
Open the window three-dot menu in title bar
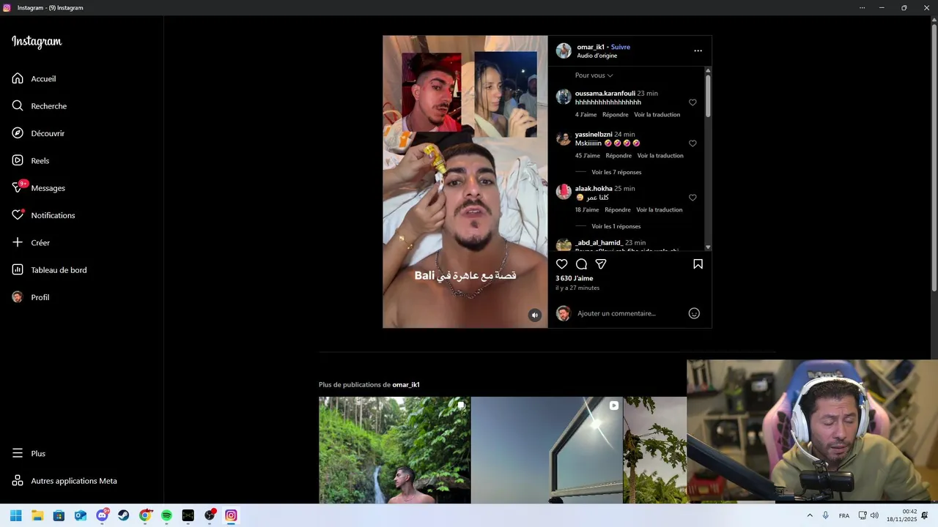tap(862, 7)
